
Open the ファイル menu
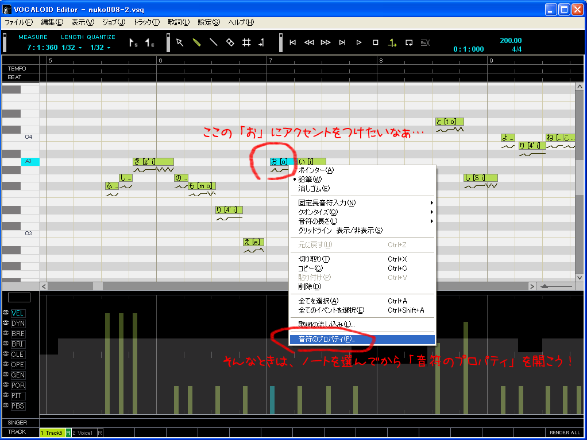tap(19, 22)
